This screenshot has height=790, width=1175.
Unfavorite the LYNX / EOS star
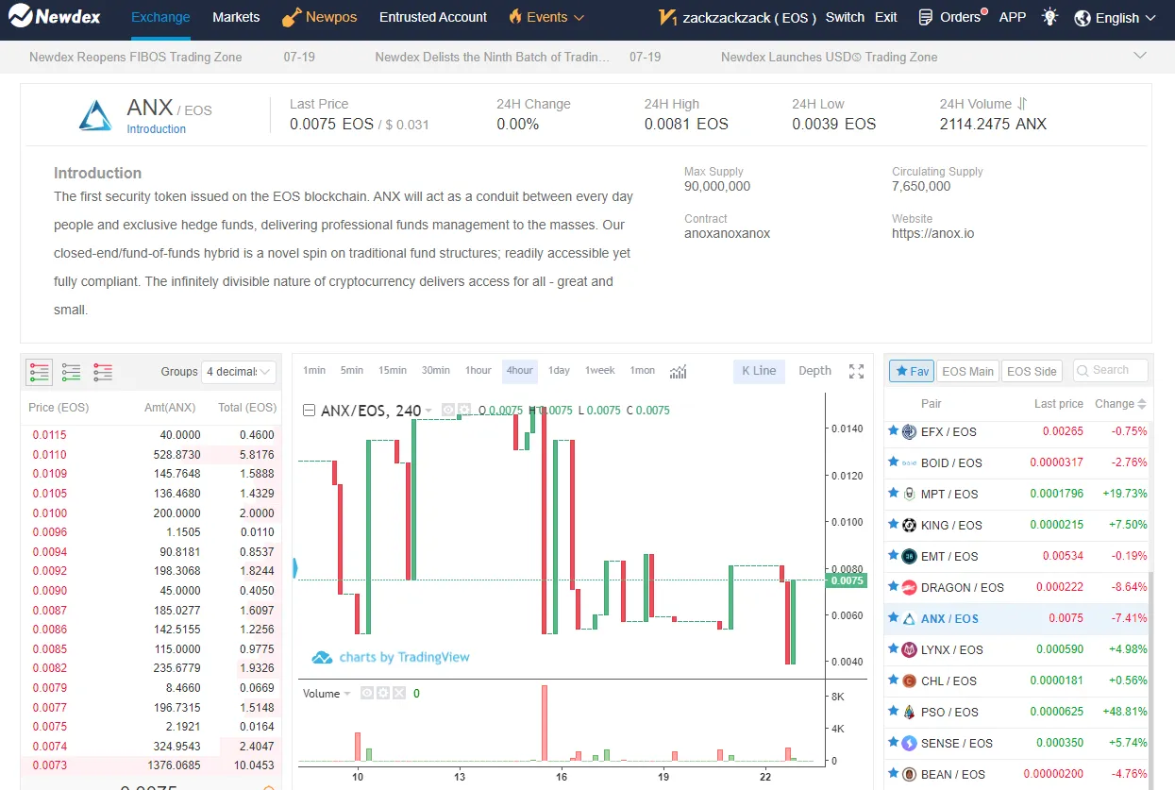coord(893,648)
